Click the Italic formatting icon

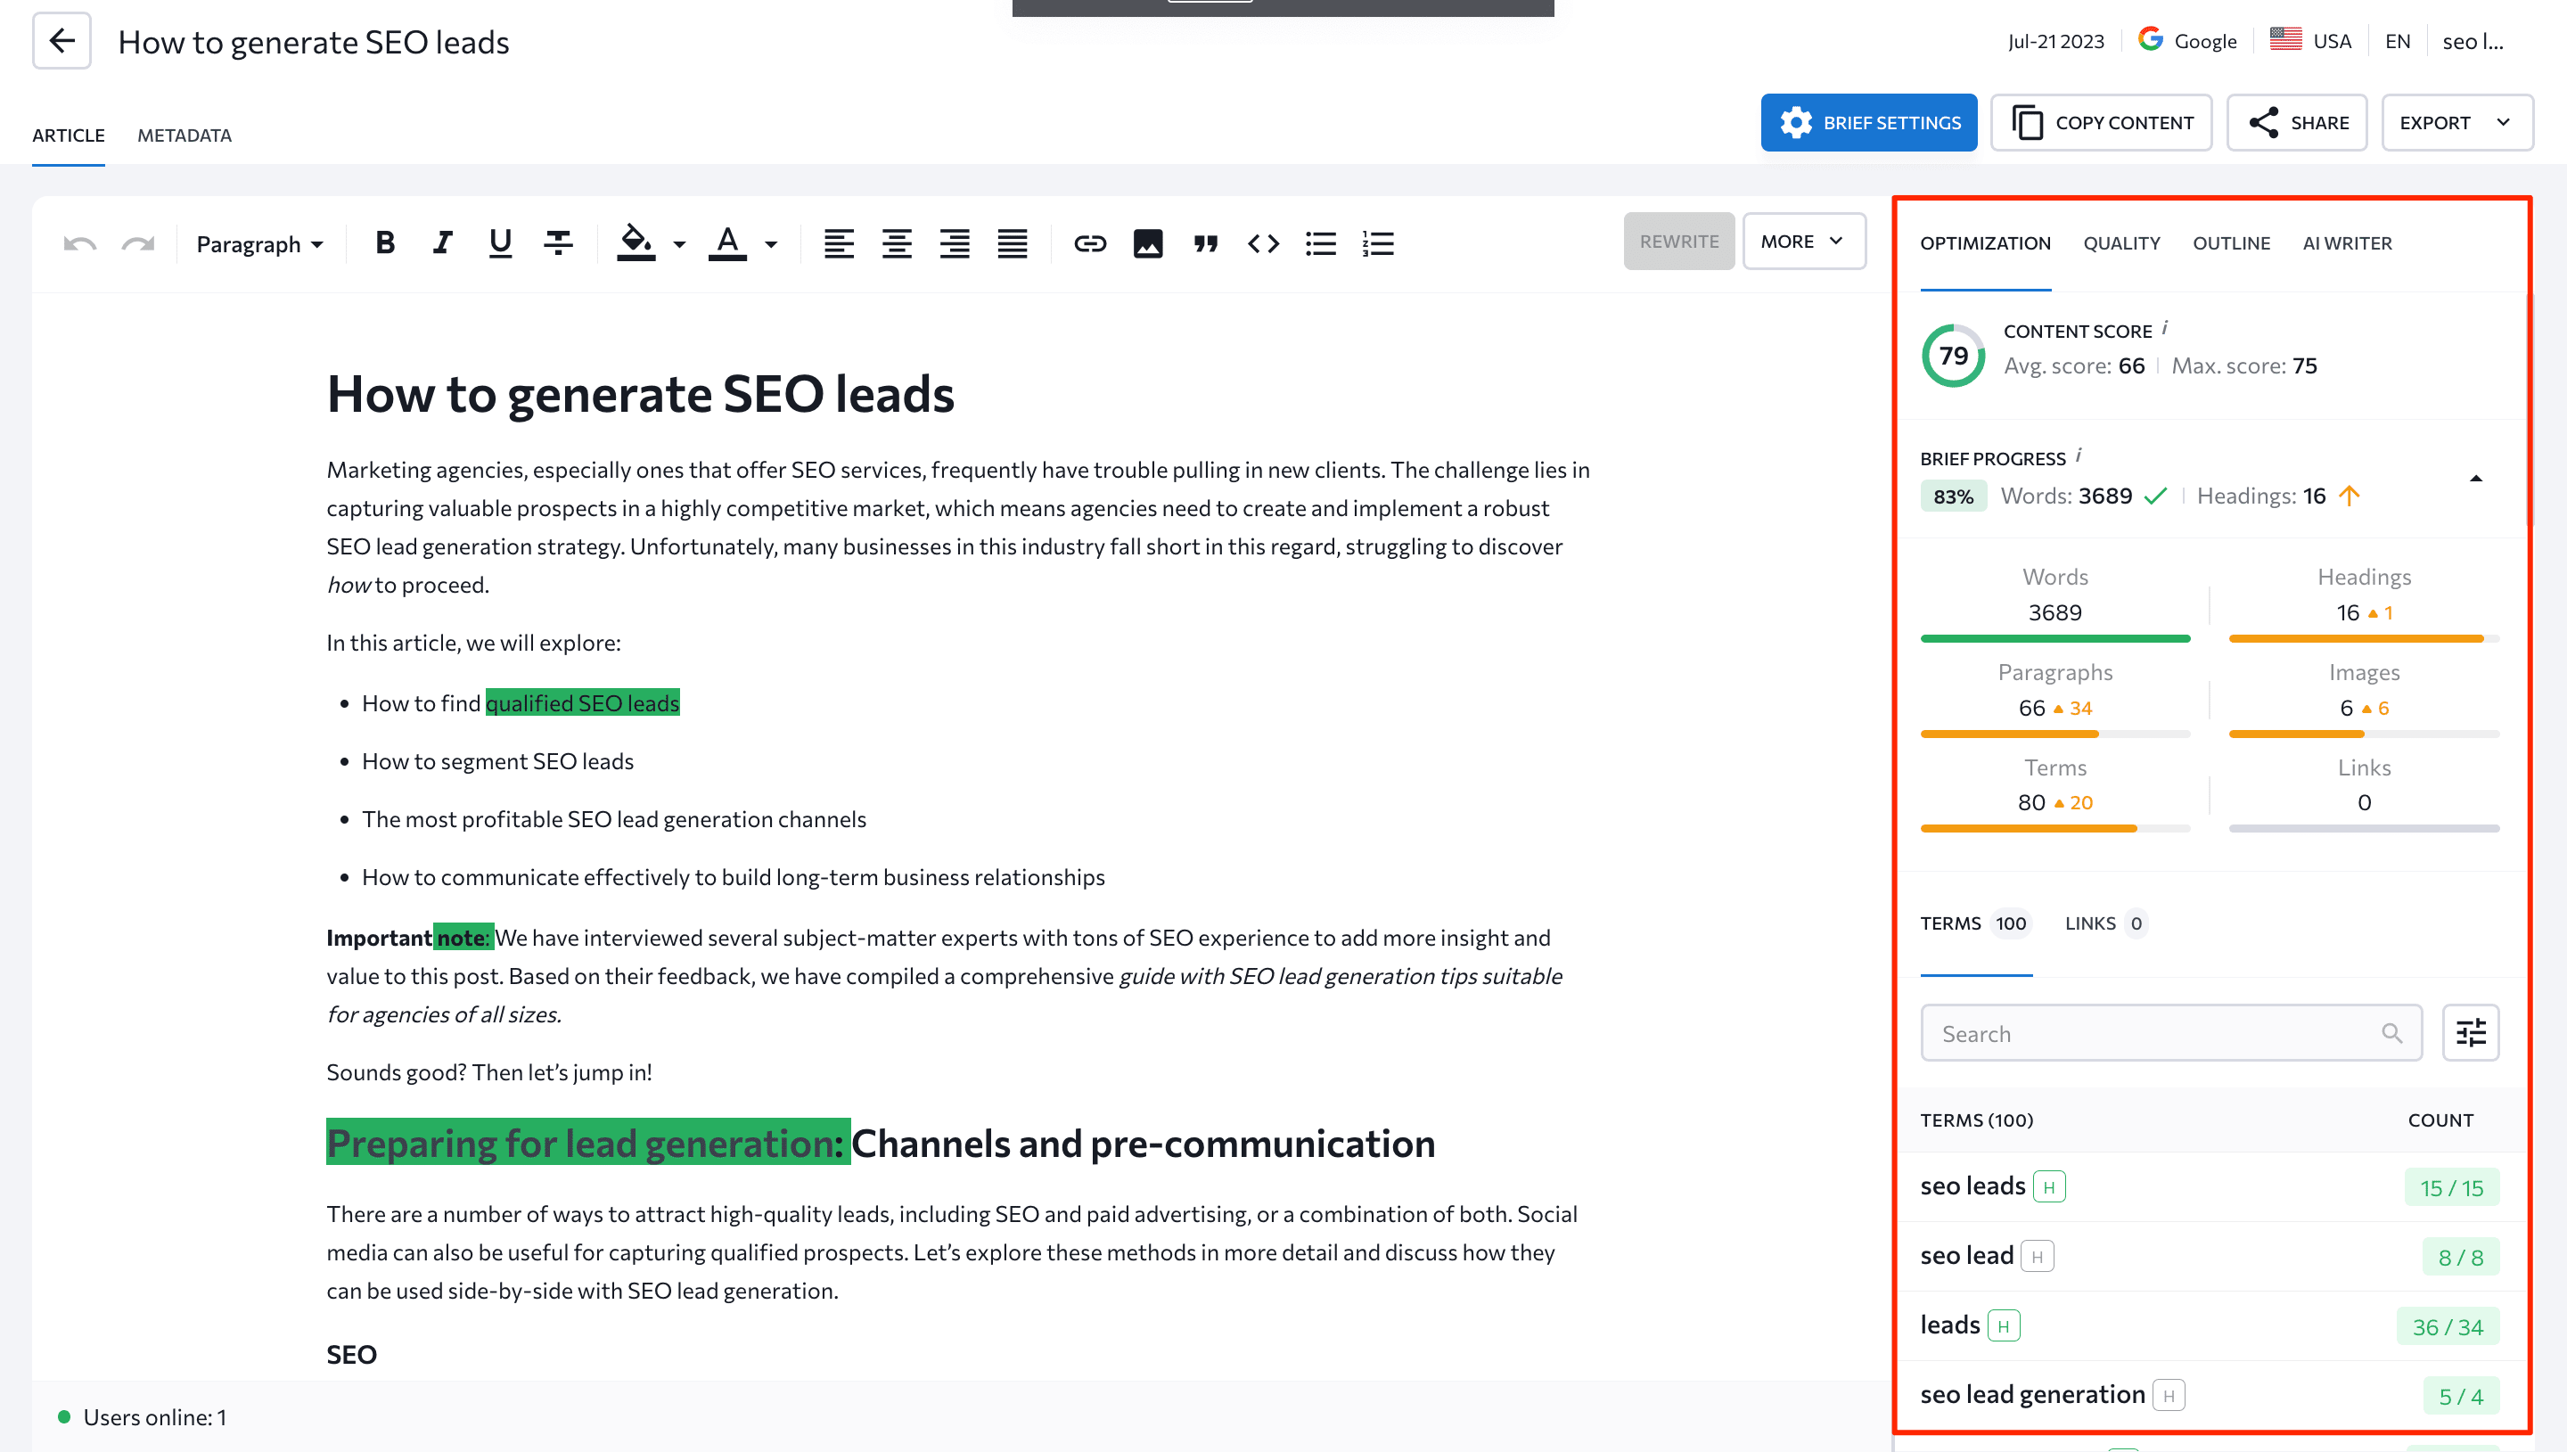tap(442, 242)
